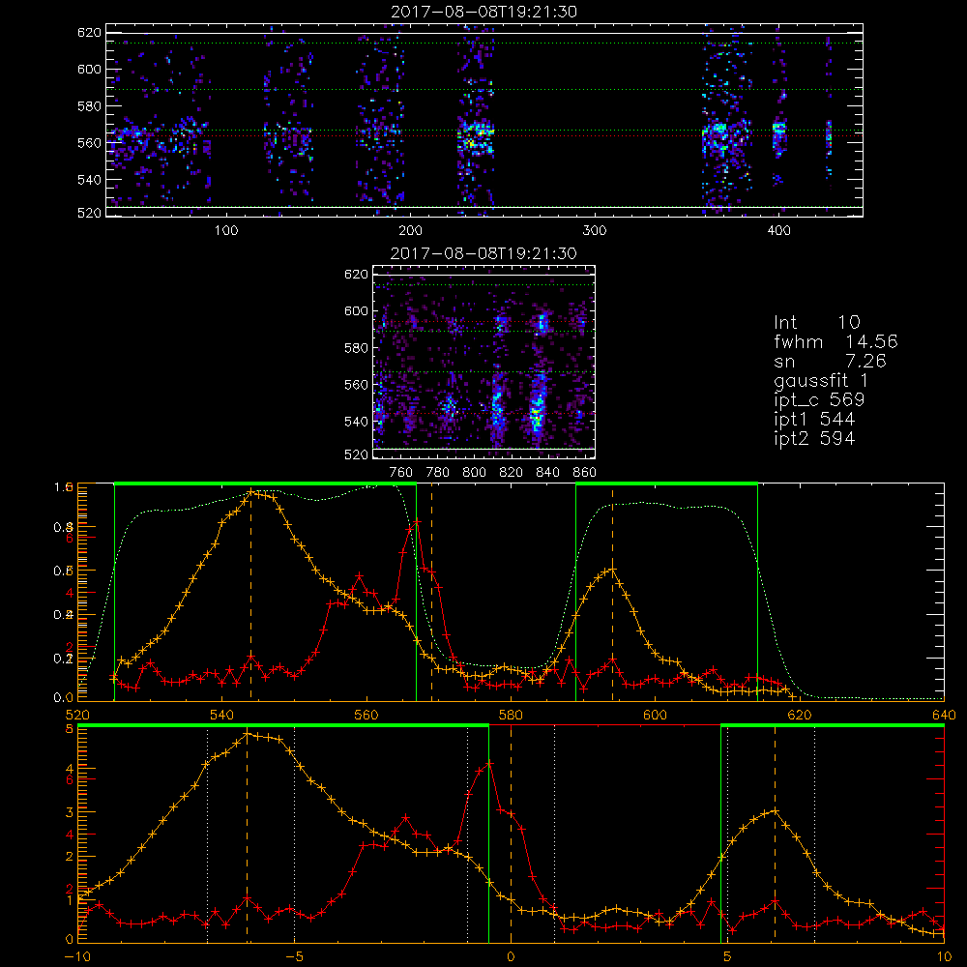Select the 'Int 10' readout
967x967 pixels.
[816, 323]
